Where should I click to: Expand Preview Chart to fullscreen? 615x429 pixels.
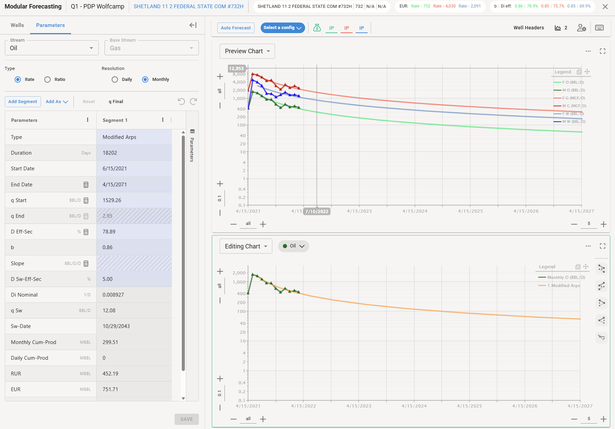(x=602, y=51)
